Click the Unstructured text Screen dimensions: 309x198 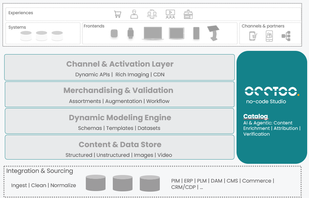[113, 155]
